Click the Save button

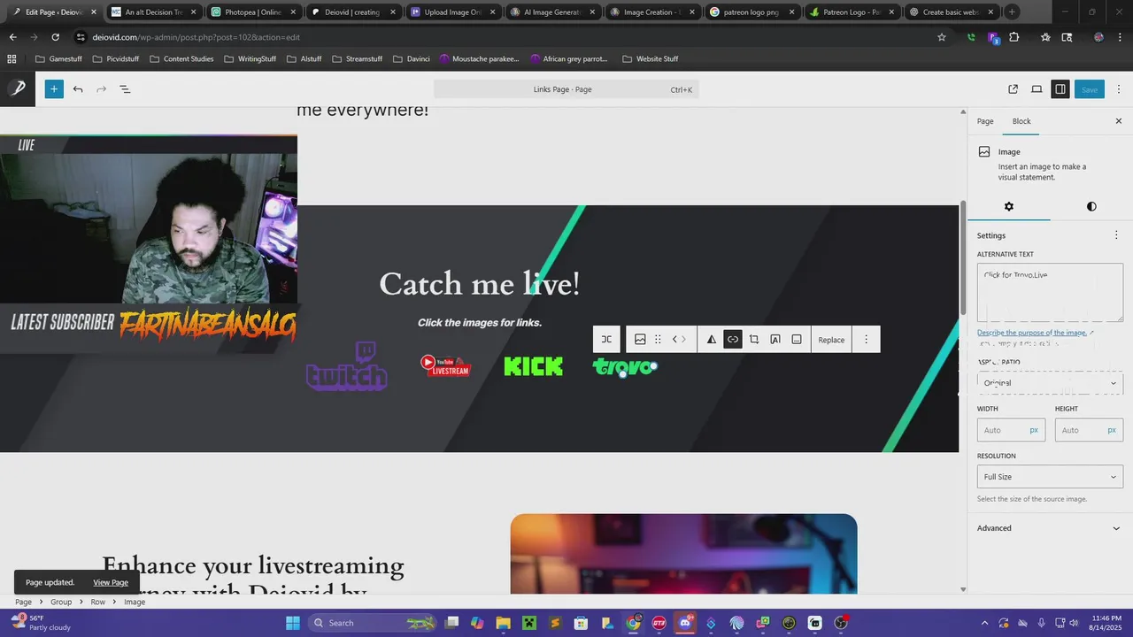(1090, 89)
